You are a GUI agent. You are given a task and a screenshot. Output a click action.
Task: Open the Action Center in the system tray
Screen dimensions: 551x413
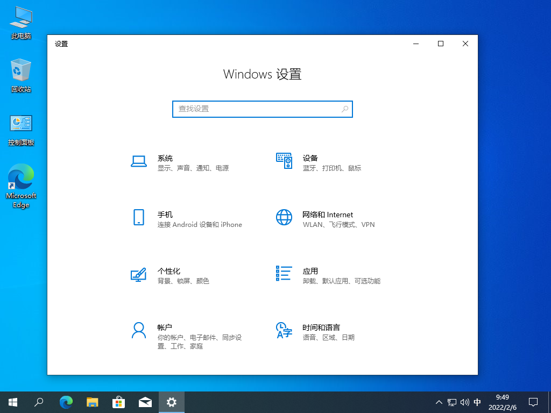click(x=532, y=402)
